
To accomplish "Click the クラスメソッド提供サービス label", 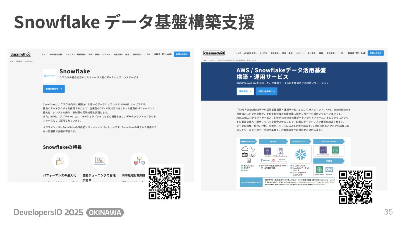I will click(x=252, y=182).
